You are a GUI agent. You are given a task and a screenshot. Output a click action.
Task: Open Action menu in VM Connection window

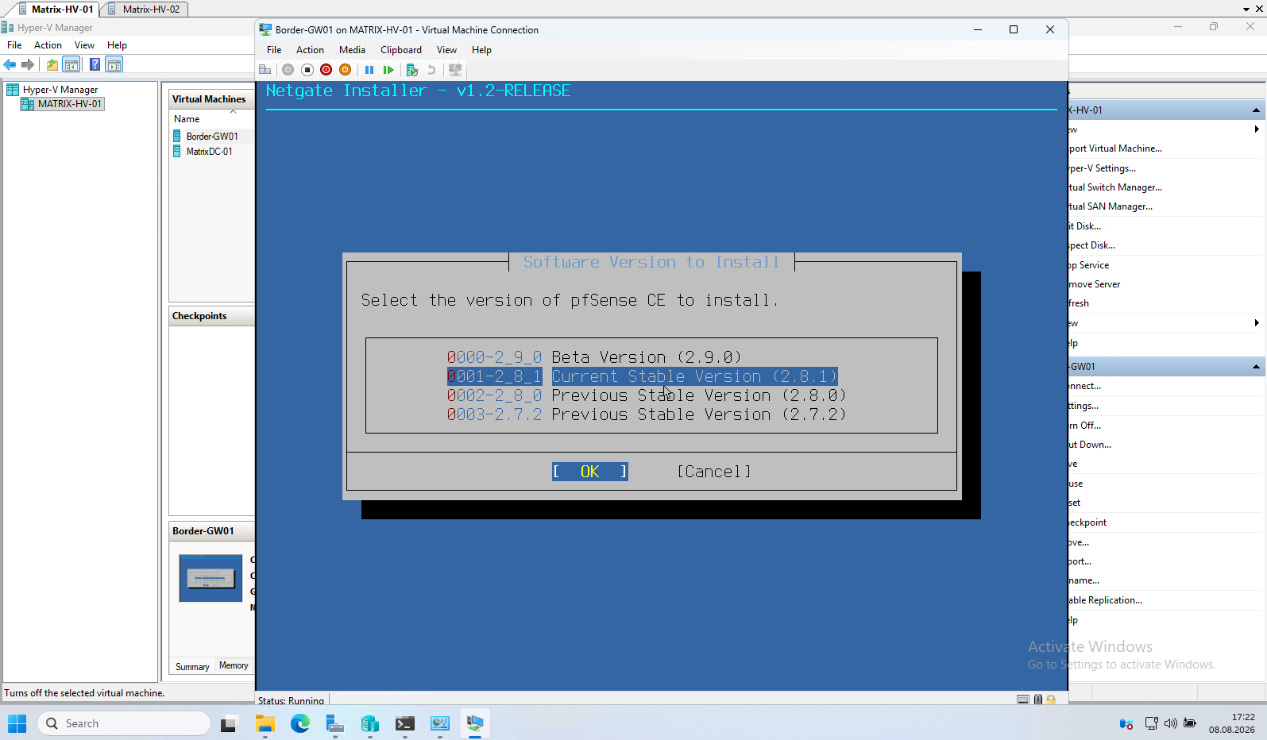click(310, 50)
